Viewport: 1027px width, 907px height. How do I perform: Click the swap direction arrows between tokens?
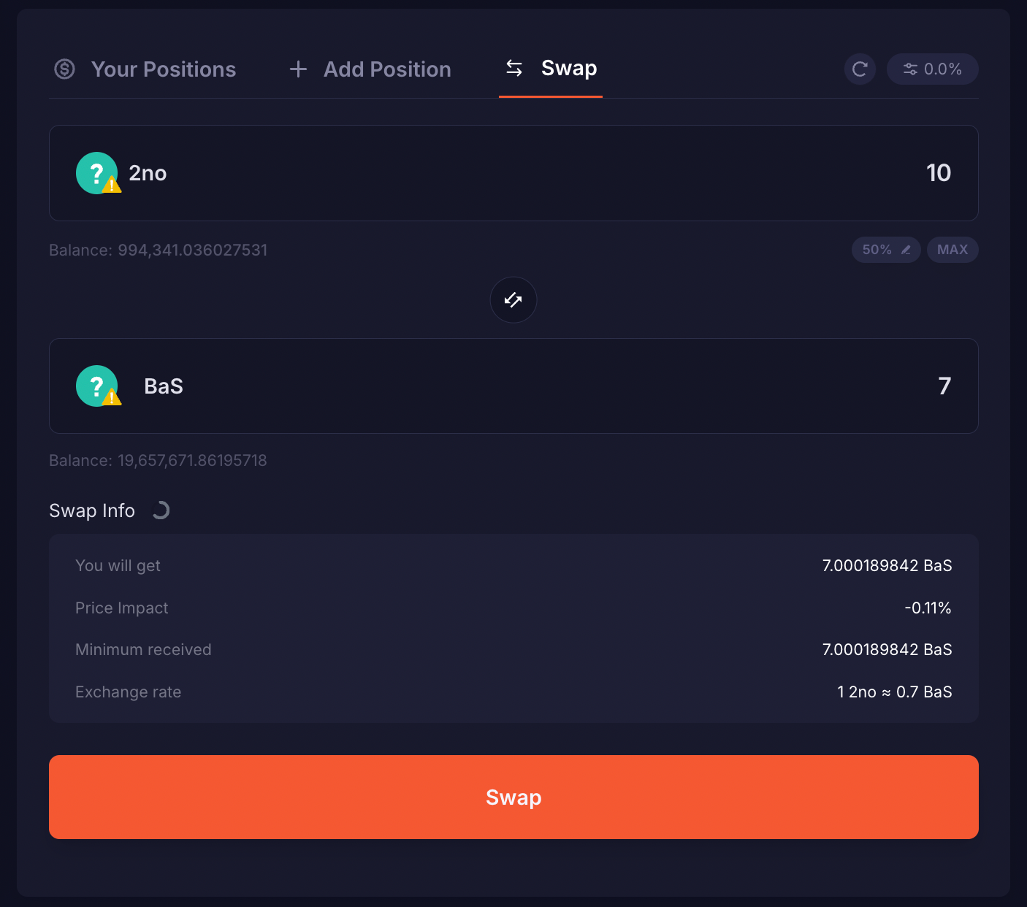pos(513,299)
